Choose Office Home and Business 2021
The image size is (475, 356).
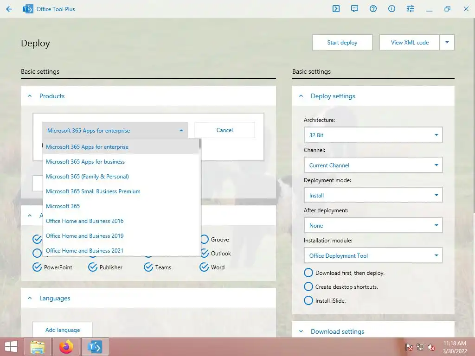121,250
